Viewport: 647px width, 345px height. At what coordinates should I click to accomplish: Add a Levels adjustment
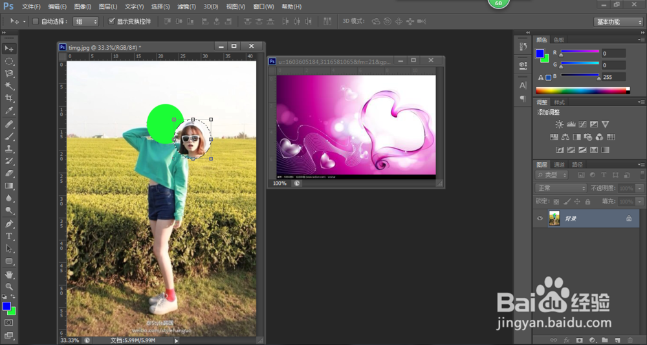click(x=571, y=124)
